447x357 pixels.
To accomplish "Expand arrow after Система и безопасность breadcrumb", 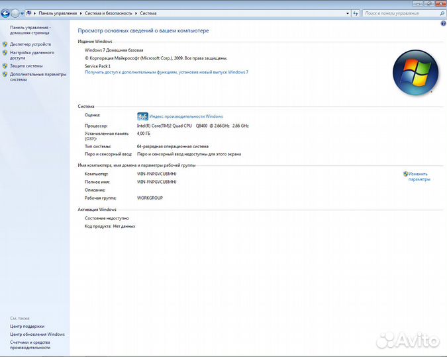I will tap(136, 13).
